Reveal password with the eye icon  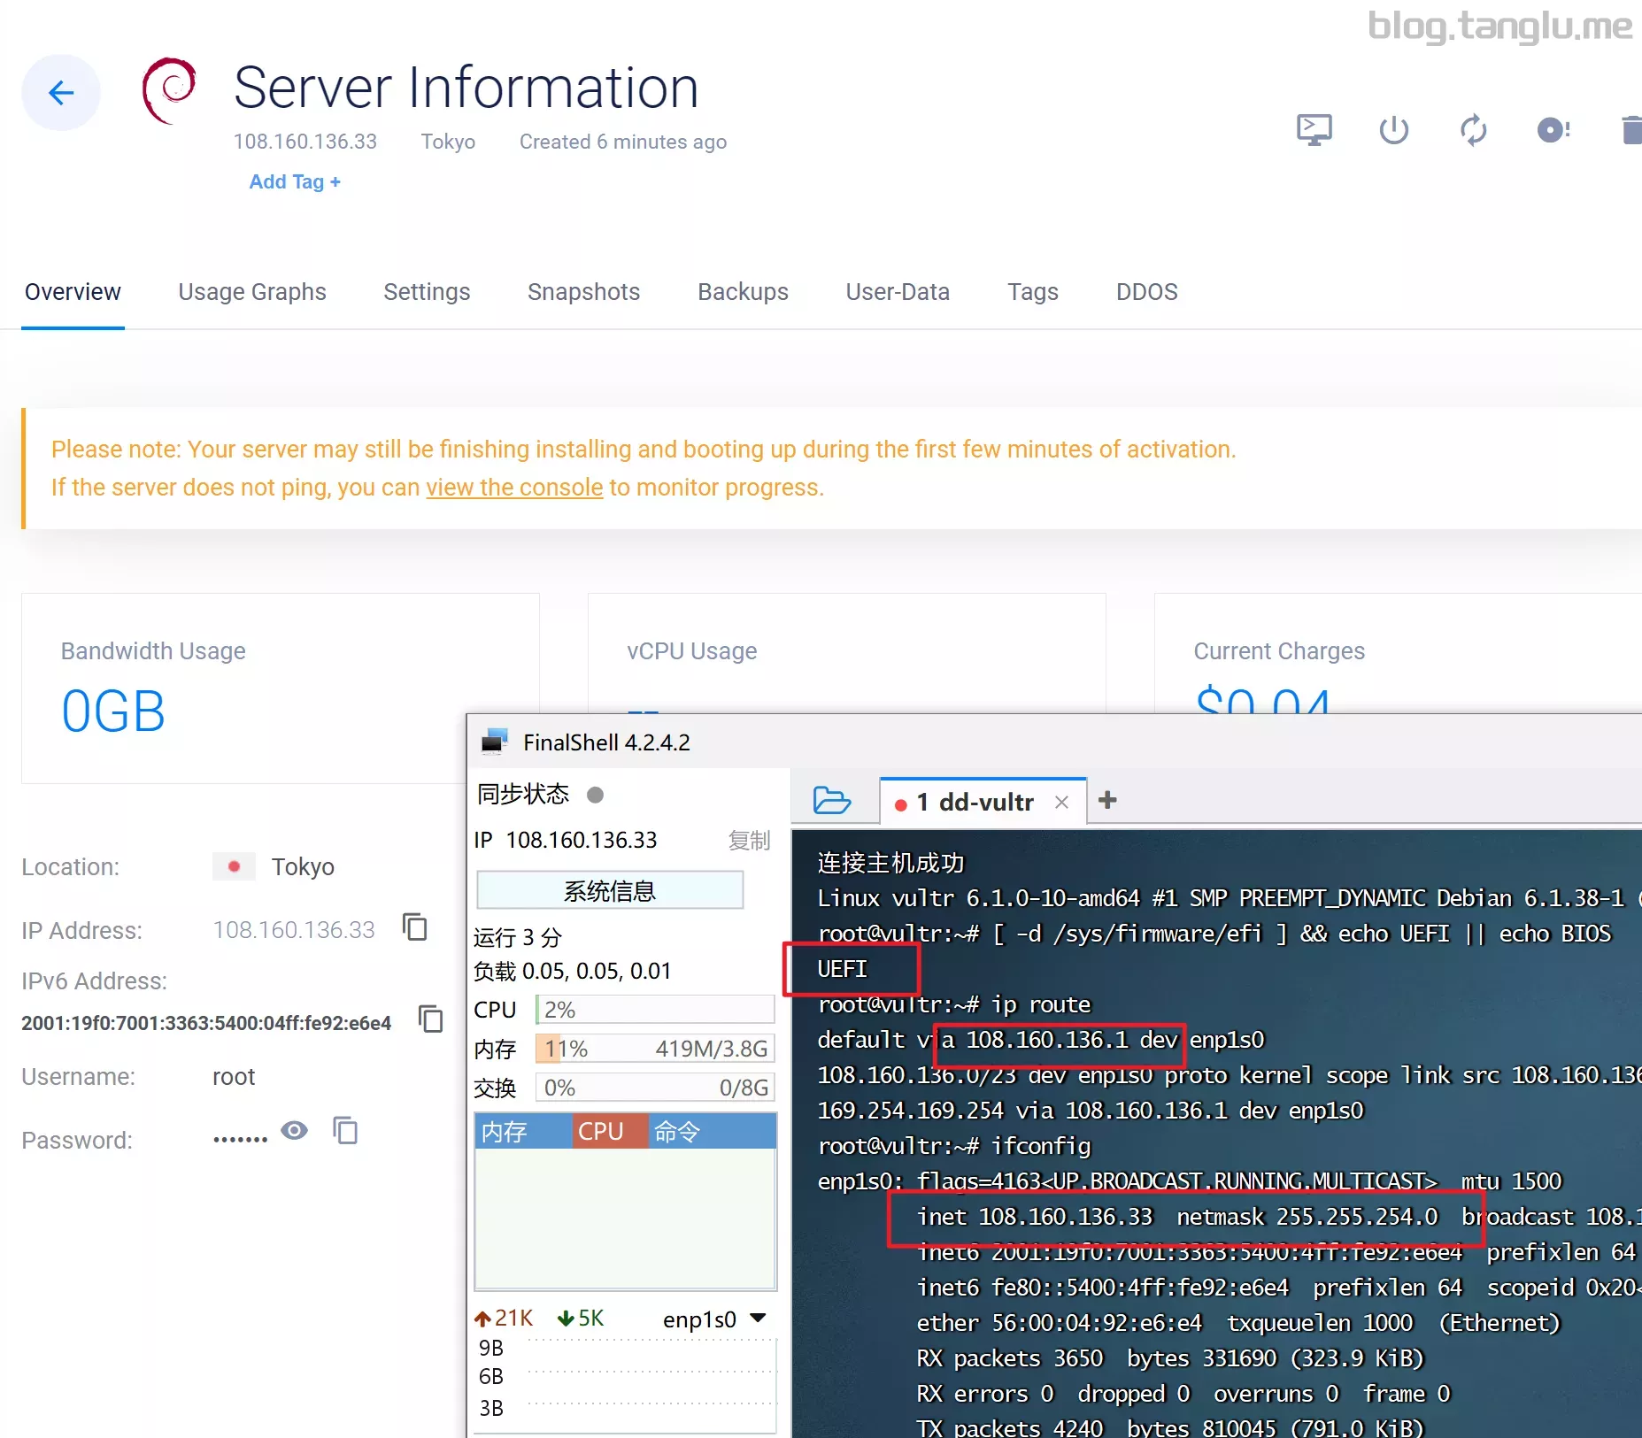point(294,1131)
